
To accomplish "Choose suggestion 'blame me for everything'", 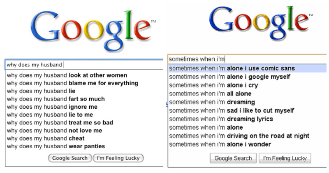I will pos(72,83).
